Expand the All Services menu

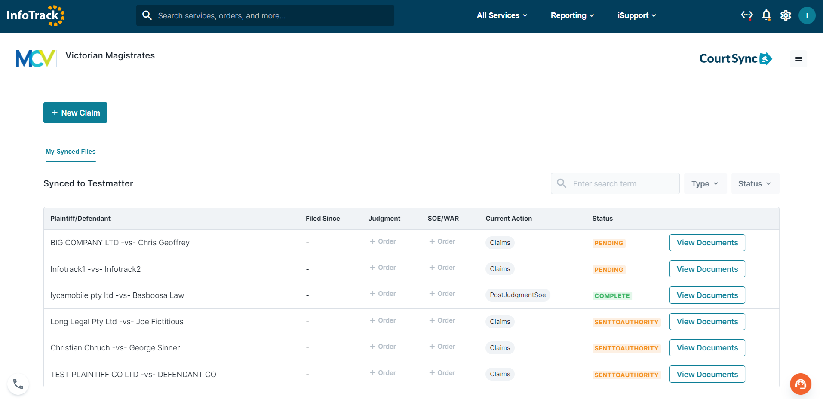[x=502, y=15]
